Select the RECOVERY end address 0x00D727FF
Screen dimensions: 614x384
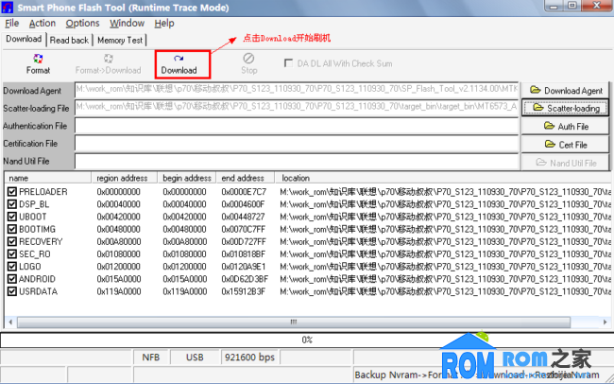[x=244, y=241]
